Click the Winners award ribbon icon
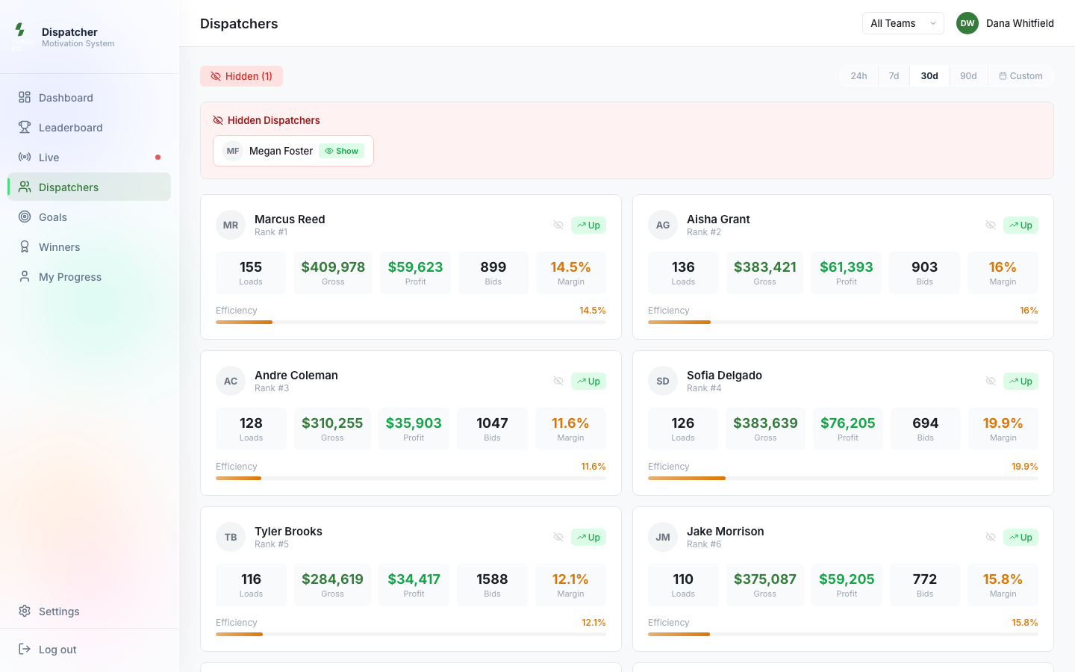 (x=25, y=247)
